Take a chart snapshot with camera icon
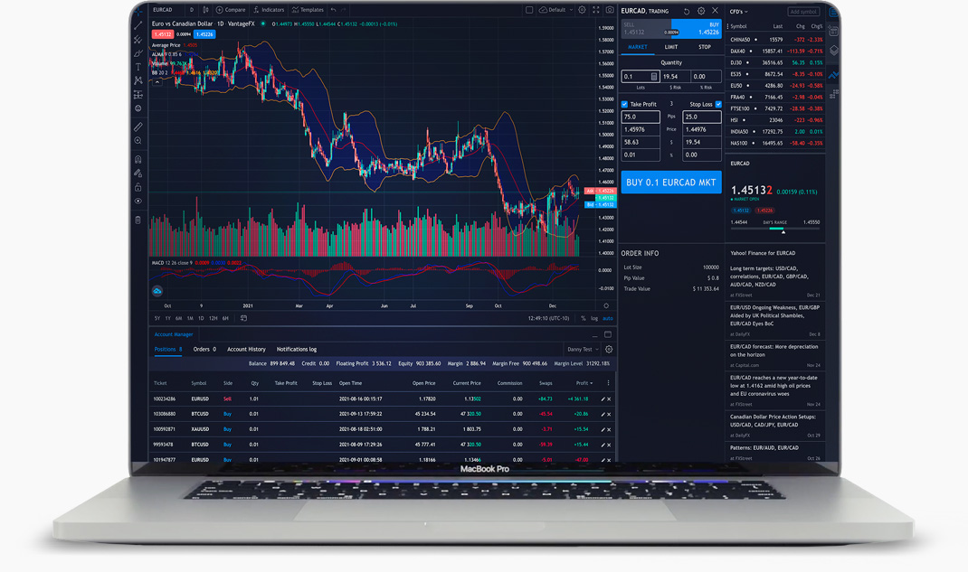This screenshot has width=968, height=572. (610, 10)
